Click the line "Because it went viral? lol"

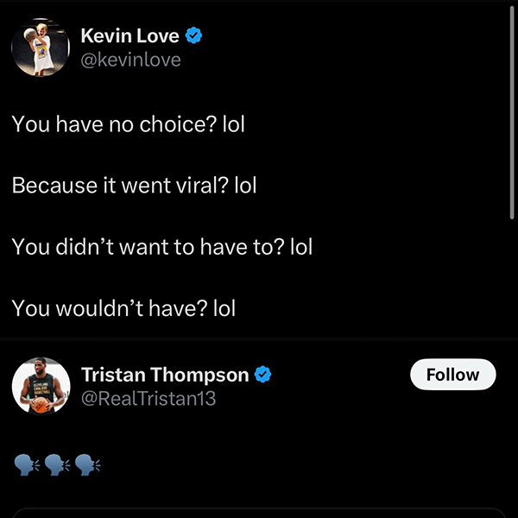tap(134, 186)
